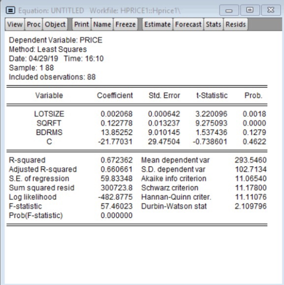Image resolution: width=284 pixels, height=285 pixels.
Task: Click the Prob(F-statistic) value 0.000000
Action: 117,216
